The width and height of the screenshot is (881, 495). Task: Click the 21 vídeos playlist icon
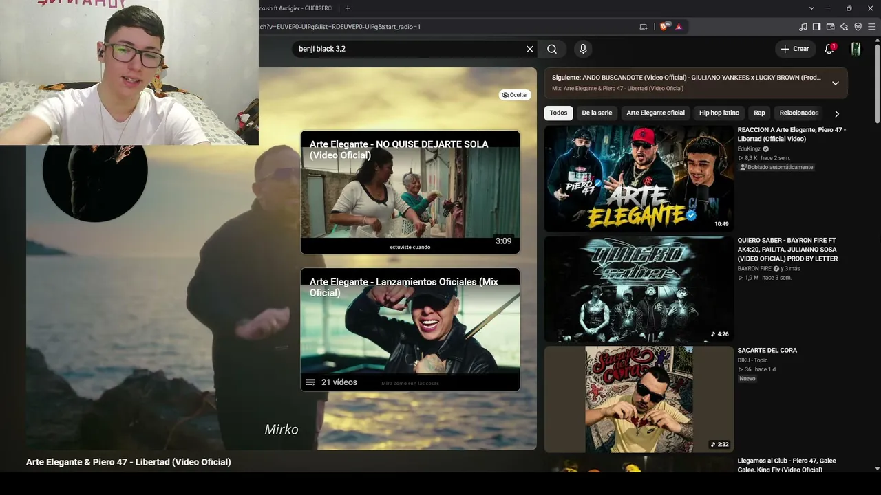tap(310, 382)
